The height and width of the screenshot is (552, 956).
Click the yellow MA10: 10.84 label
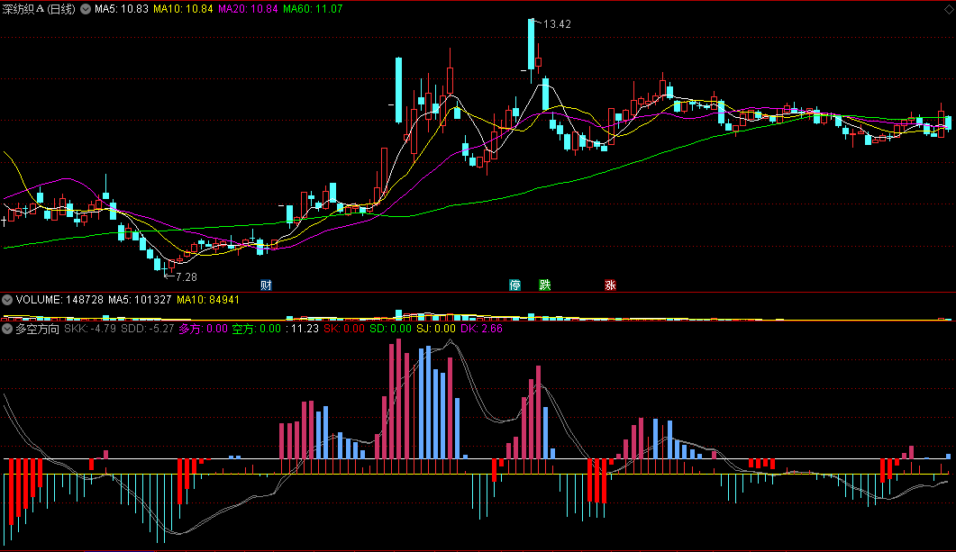pyautogui.click(x=183, y=9)
